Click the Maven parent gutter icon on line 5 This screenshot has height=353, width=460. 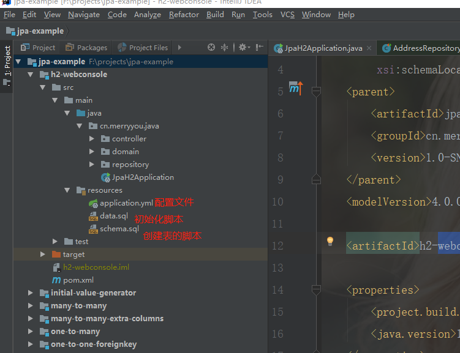pos(295,88)
